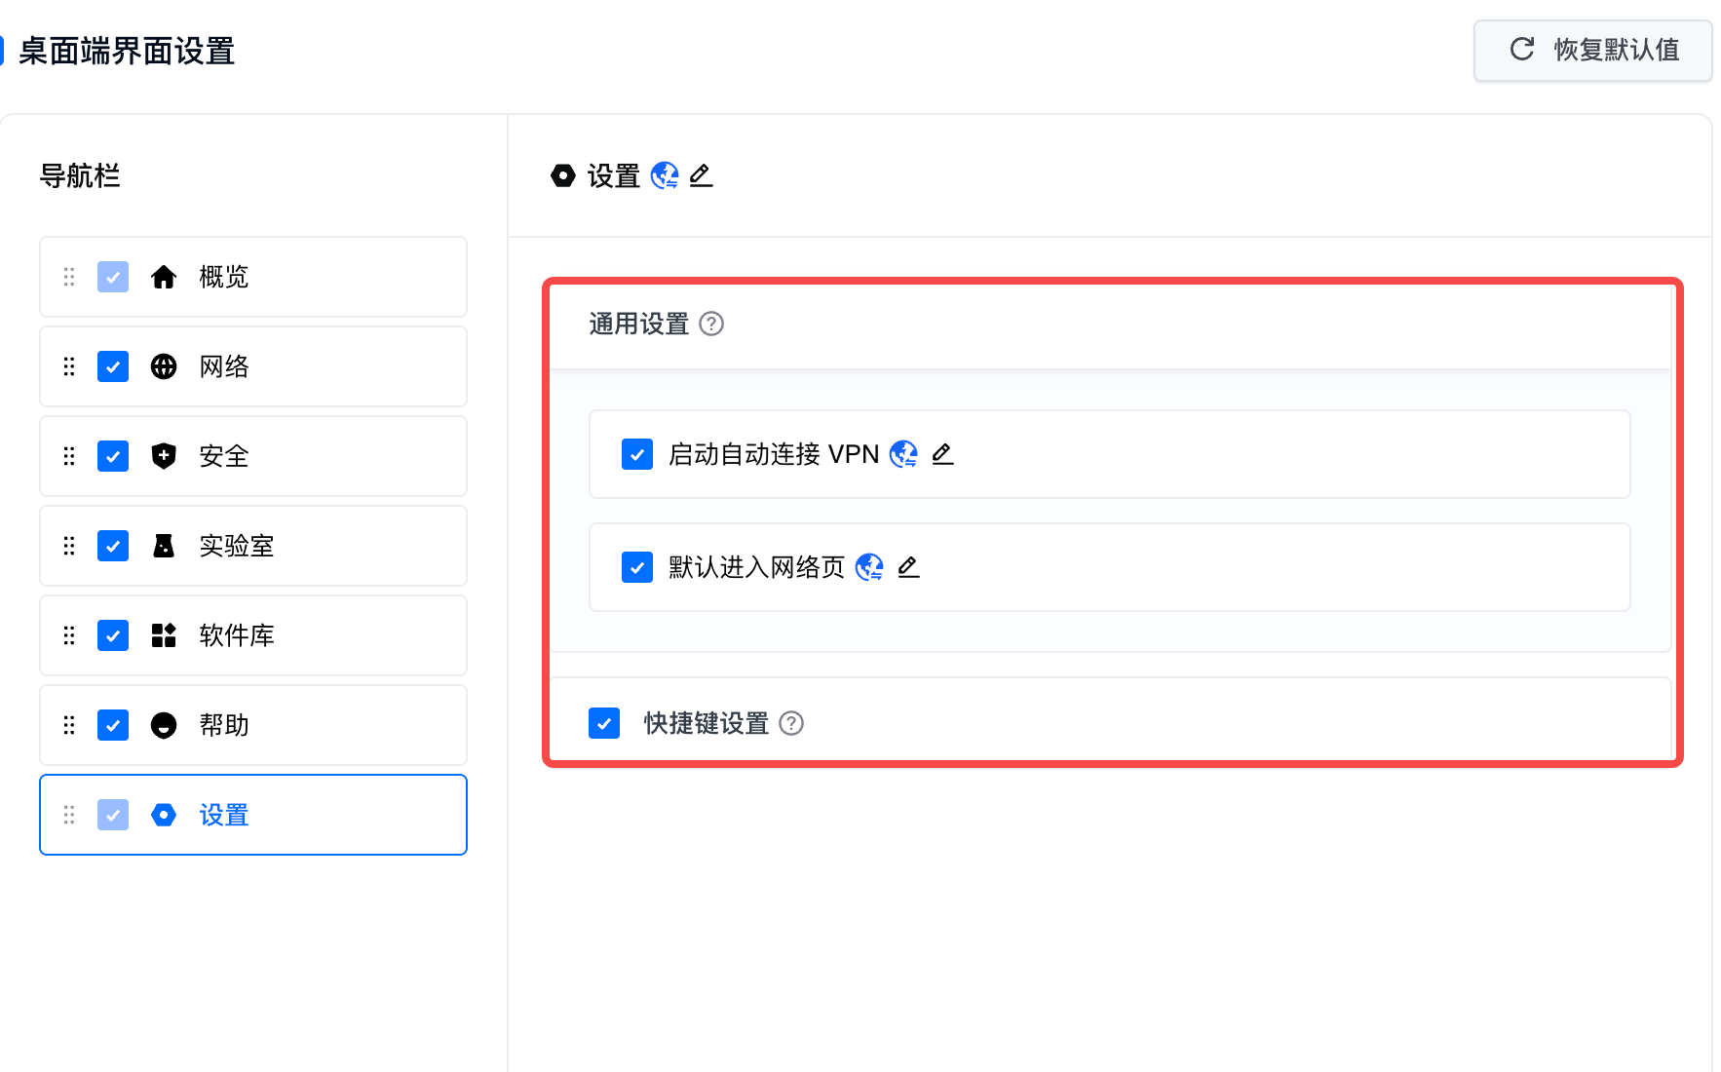The width and height of the screenshot is (1721, 1072).
Task: Click globe icon next to 默认进入网络页
Action: tap(869, 567)
